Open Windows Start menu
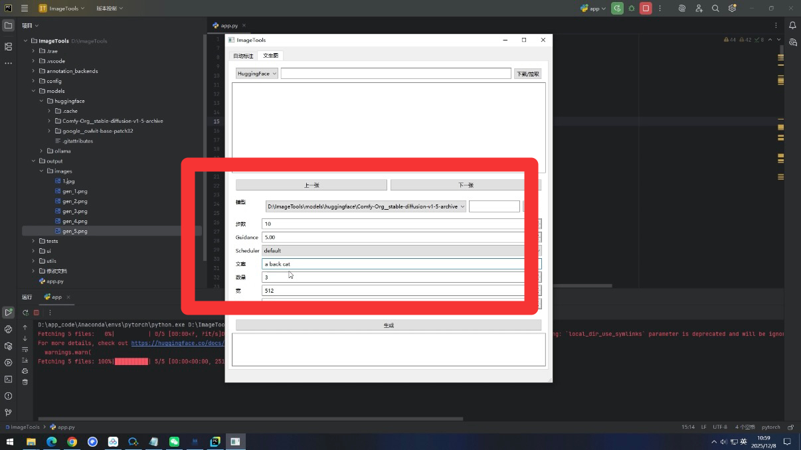This screenshot has height=450, width=801. click(x=11, y=441)
